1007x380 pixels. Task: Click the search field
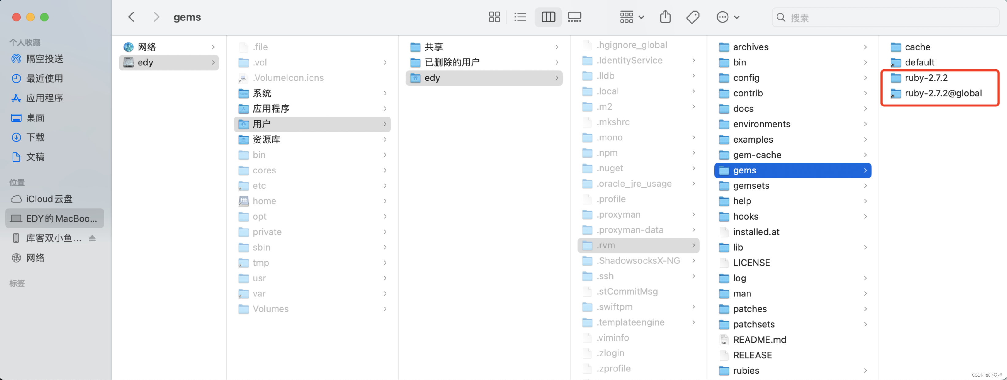[887, 17]
